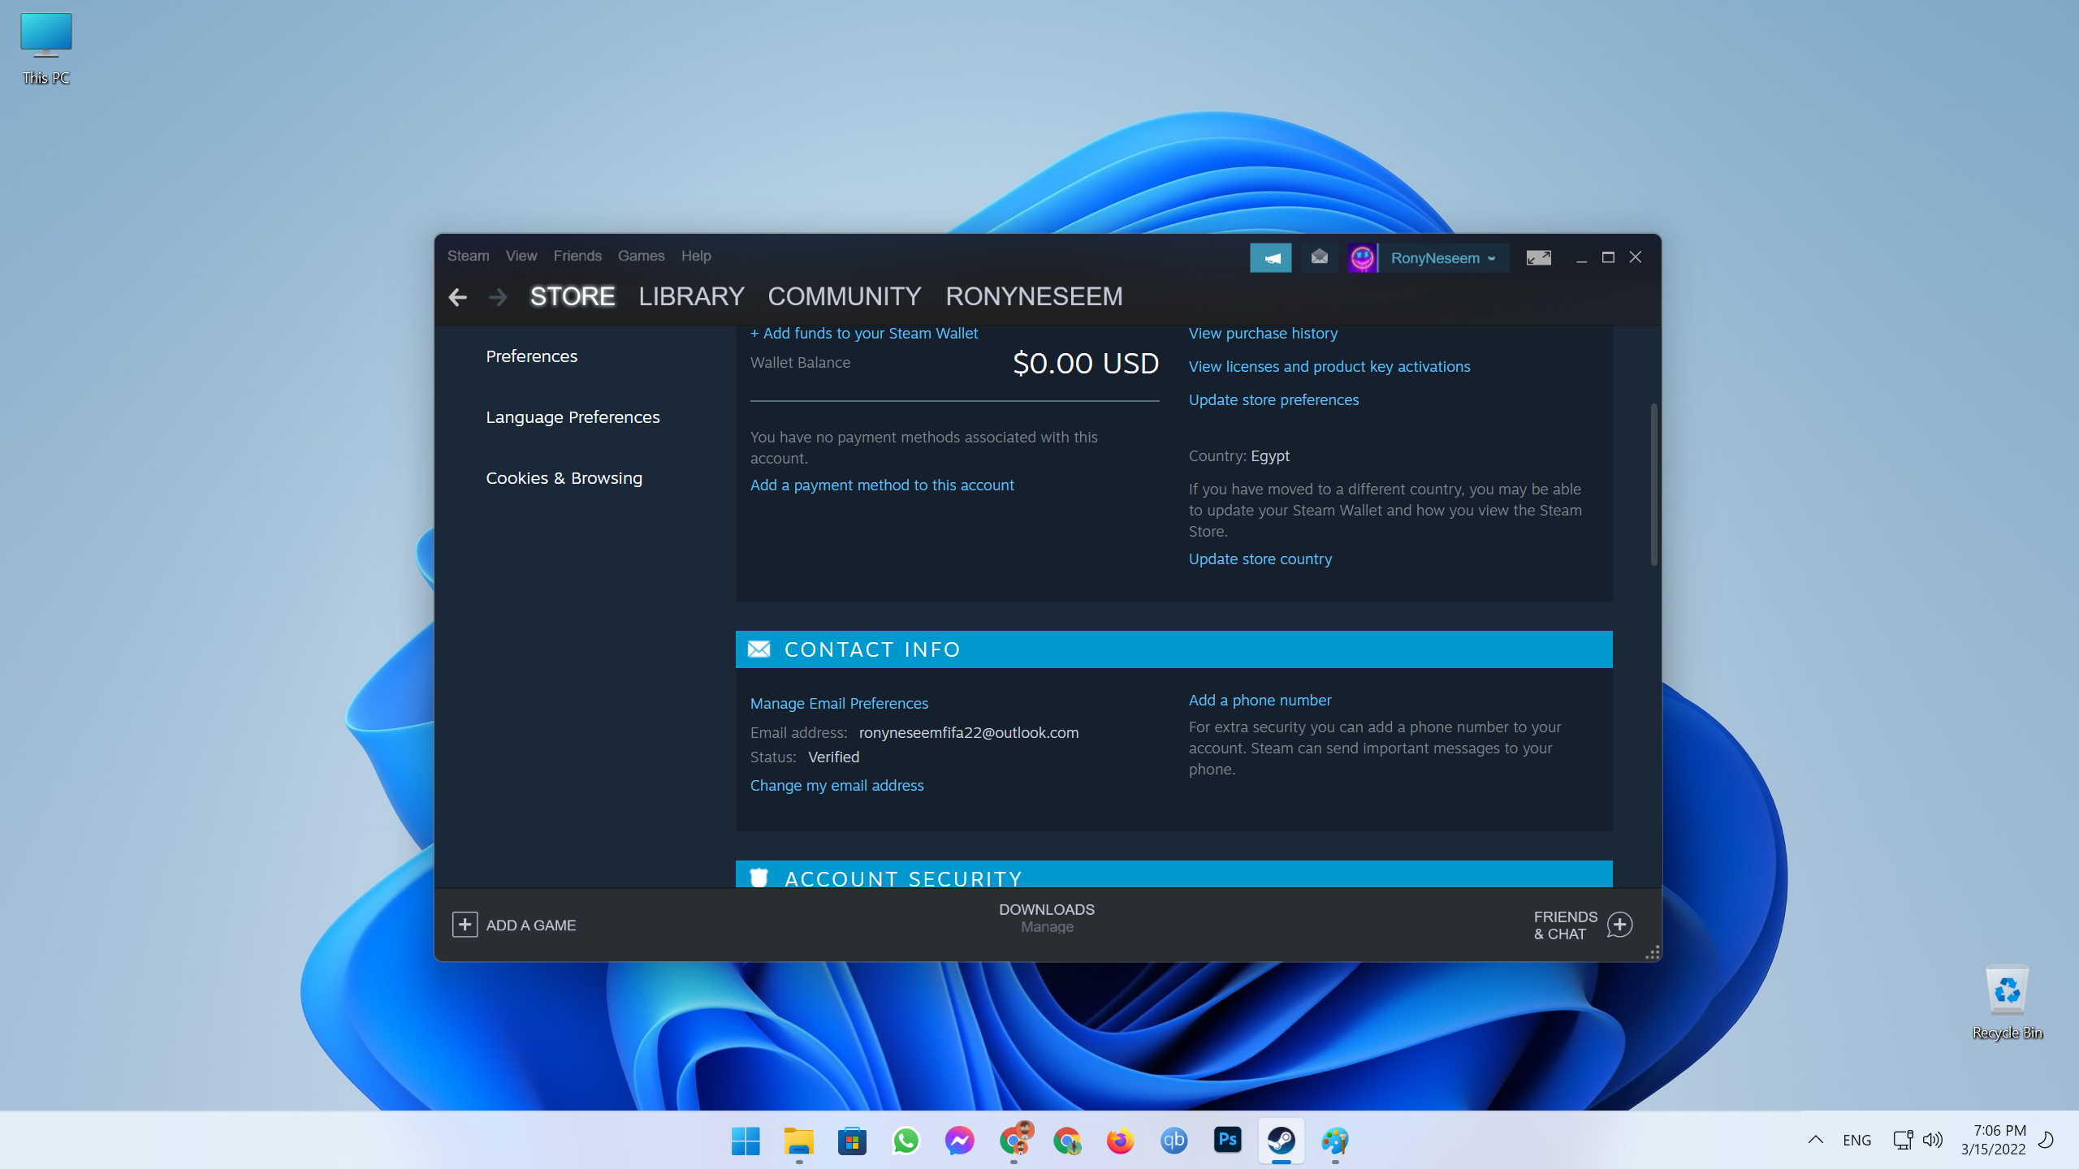Click the $0.00 USD wallet balance
This screenshot has height=1169, width=2079.
[1086, 364]
